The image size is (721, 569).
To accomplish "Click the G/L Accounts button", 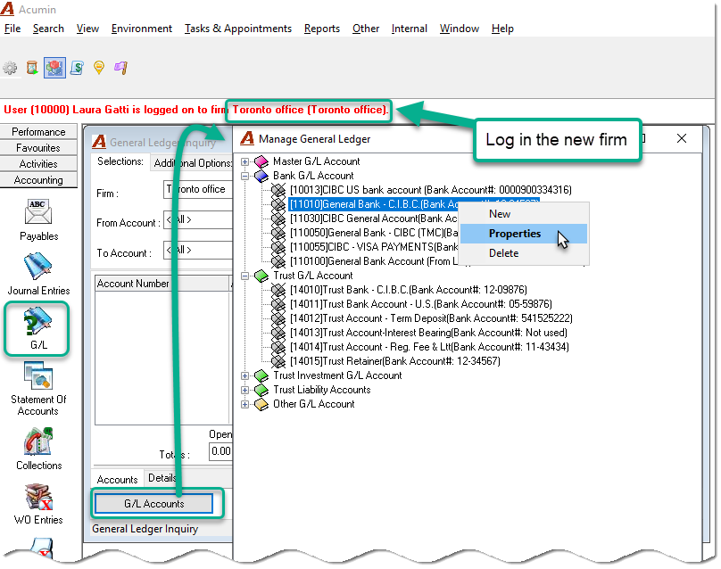I will coord(153,504).
